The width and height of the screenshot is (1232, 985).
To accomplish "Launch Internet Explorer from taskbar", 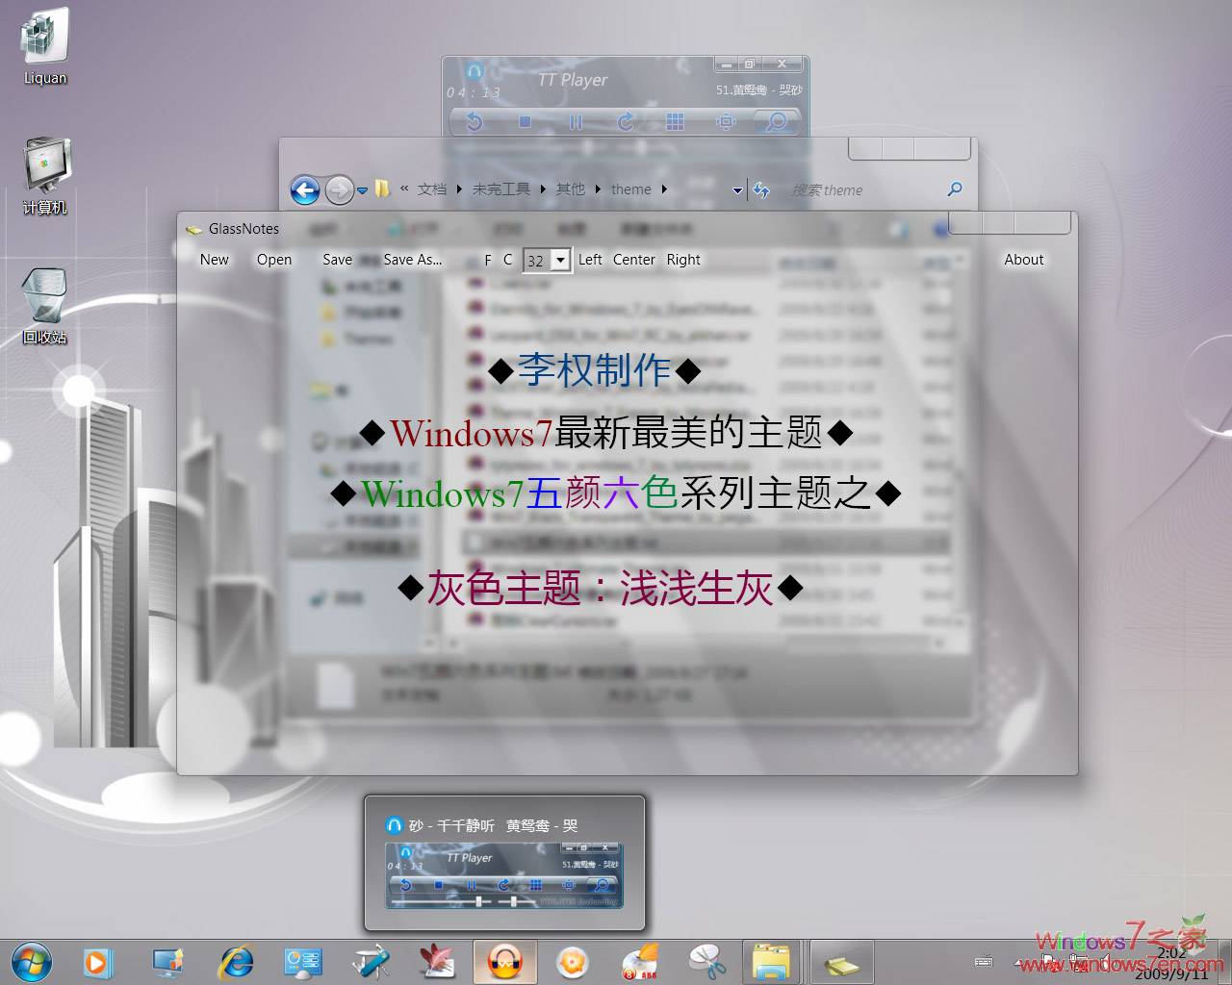I will coord(236,961).
